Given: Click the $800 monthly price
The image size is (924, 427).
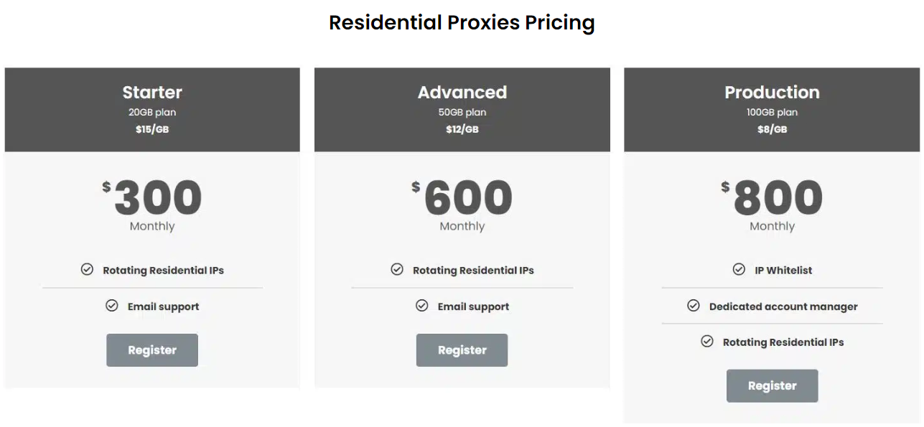Looking at the screenshot, I should (772, 198).
